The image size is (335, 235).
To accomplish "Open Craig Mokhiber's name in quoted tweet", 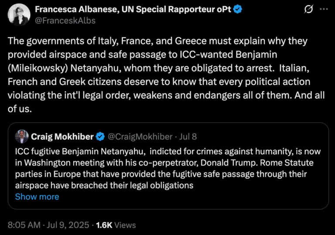I will pyautogui.click(x=62, y=137).
